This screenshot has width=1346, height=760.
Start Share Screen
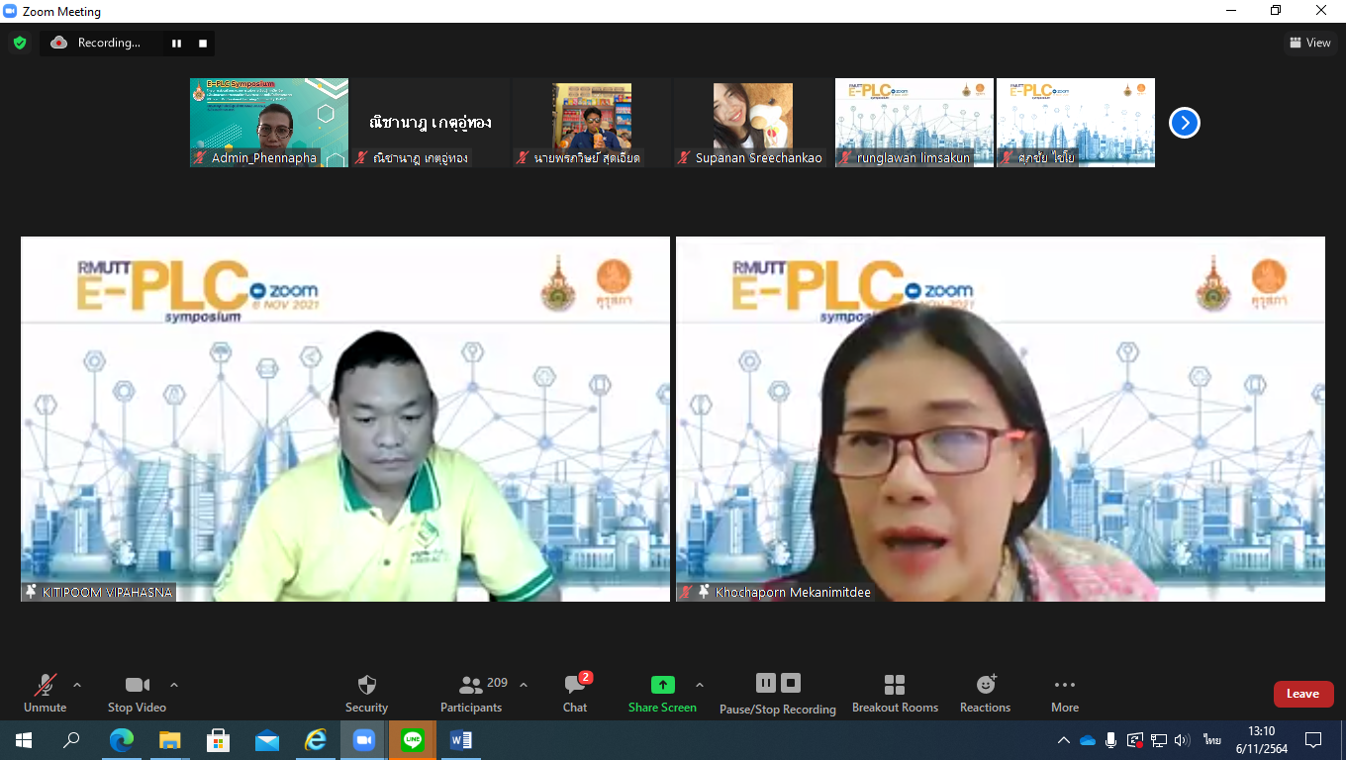662,694
